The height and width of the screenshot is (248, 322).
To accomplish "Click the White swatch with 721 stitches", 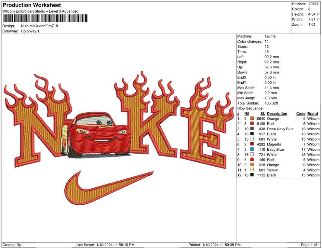I will (252, 154).
